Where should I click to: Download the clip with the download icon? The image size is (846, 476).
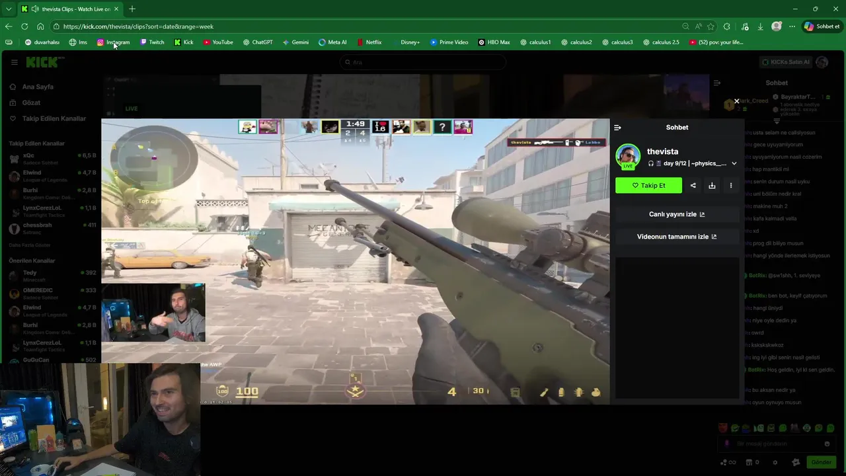tap(712, 186)
